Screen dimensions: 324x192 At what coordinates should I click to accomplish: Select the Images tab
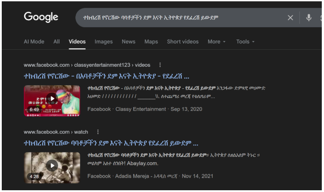coord(104,42)
